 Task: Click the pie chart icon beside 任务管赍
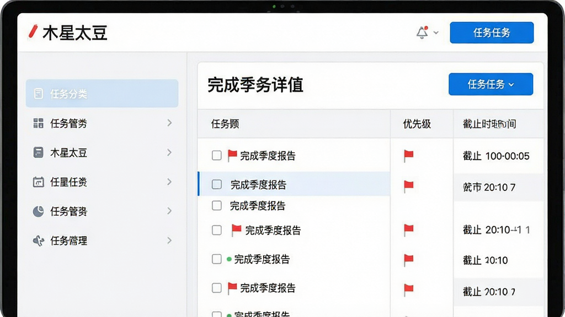coord(38,211)
